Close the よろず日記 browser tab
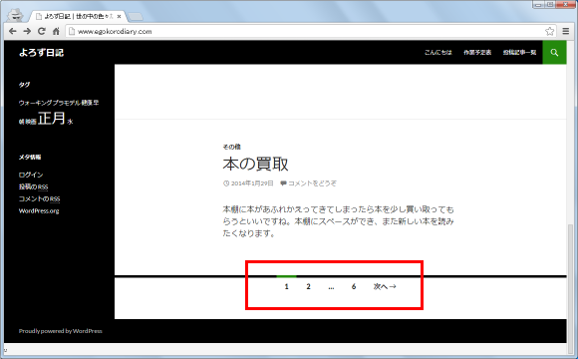Viewport: 578px width, 359px height. pyautogui.click(x=119, y=17)
